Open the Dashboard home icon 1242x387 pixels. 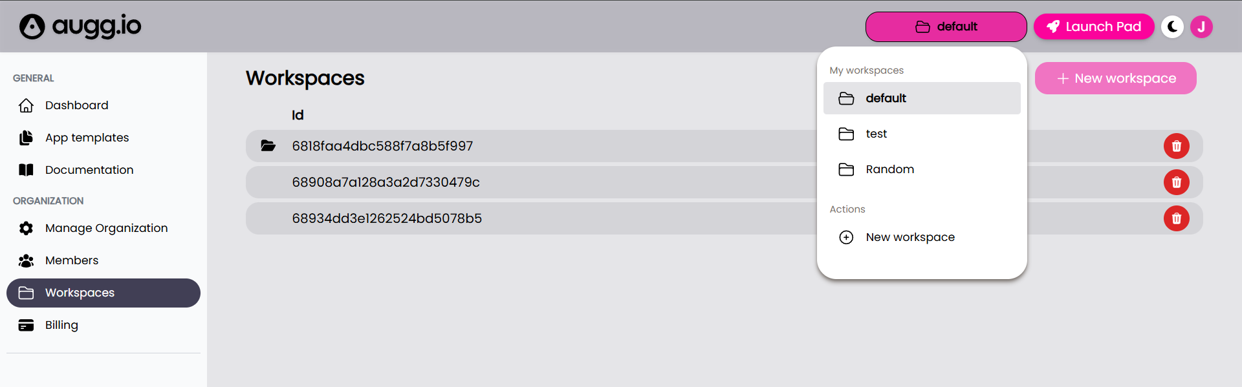pyautogui.click(x=27, y=105)
